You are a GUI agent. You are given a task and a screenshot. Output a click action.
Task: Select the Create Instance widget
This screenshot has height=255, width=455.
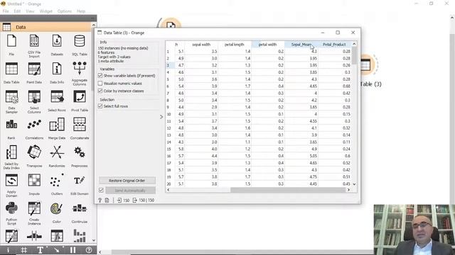pyautogui.click(x=34, y=208)
